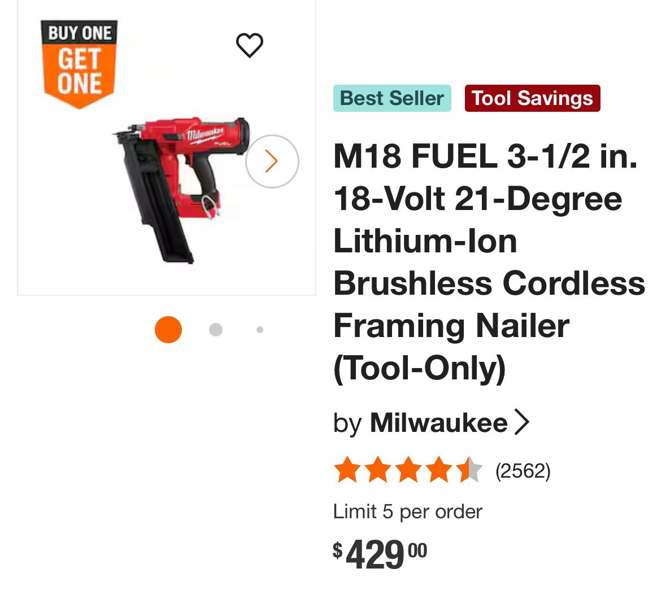
Task: Open the 2562 reviews count
Action: [523, 470]
